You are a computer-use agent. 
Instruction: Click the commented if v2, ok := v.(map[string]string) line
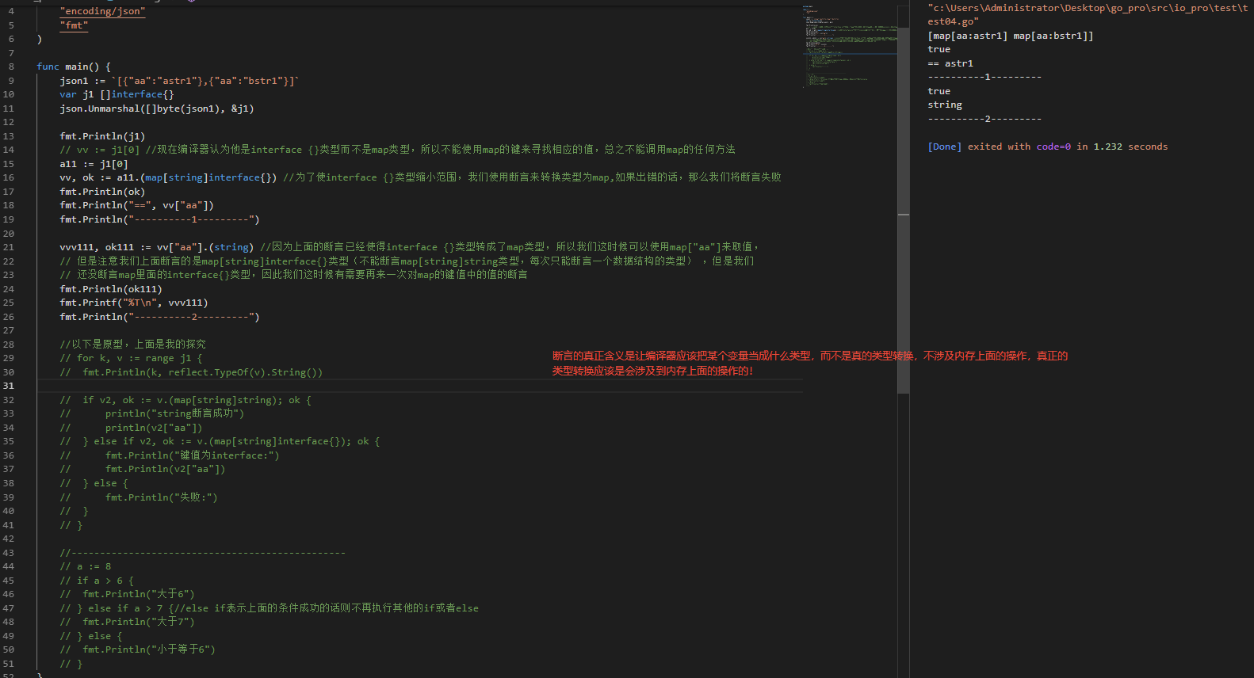tap(185, 400)
